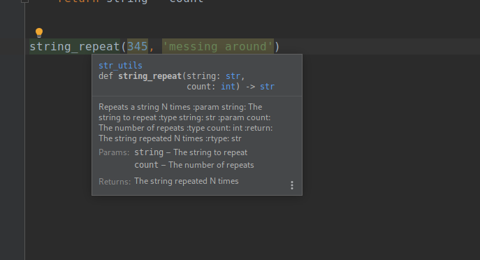Click the 'Returns:' label in popup
The height and width of the screenshot is (260, 480).
(115, 182)
